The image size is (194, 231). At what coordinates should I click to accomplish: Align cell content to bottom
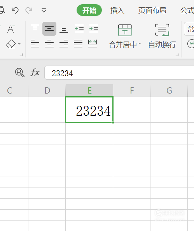(64, 30)
